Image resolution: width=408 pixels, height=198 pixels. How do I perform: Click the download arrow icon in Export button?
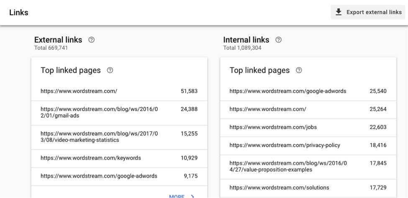point(339,12)
